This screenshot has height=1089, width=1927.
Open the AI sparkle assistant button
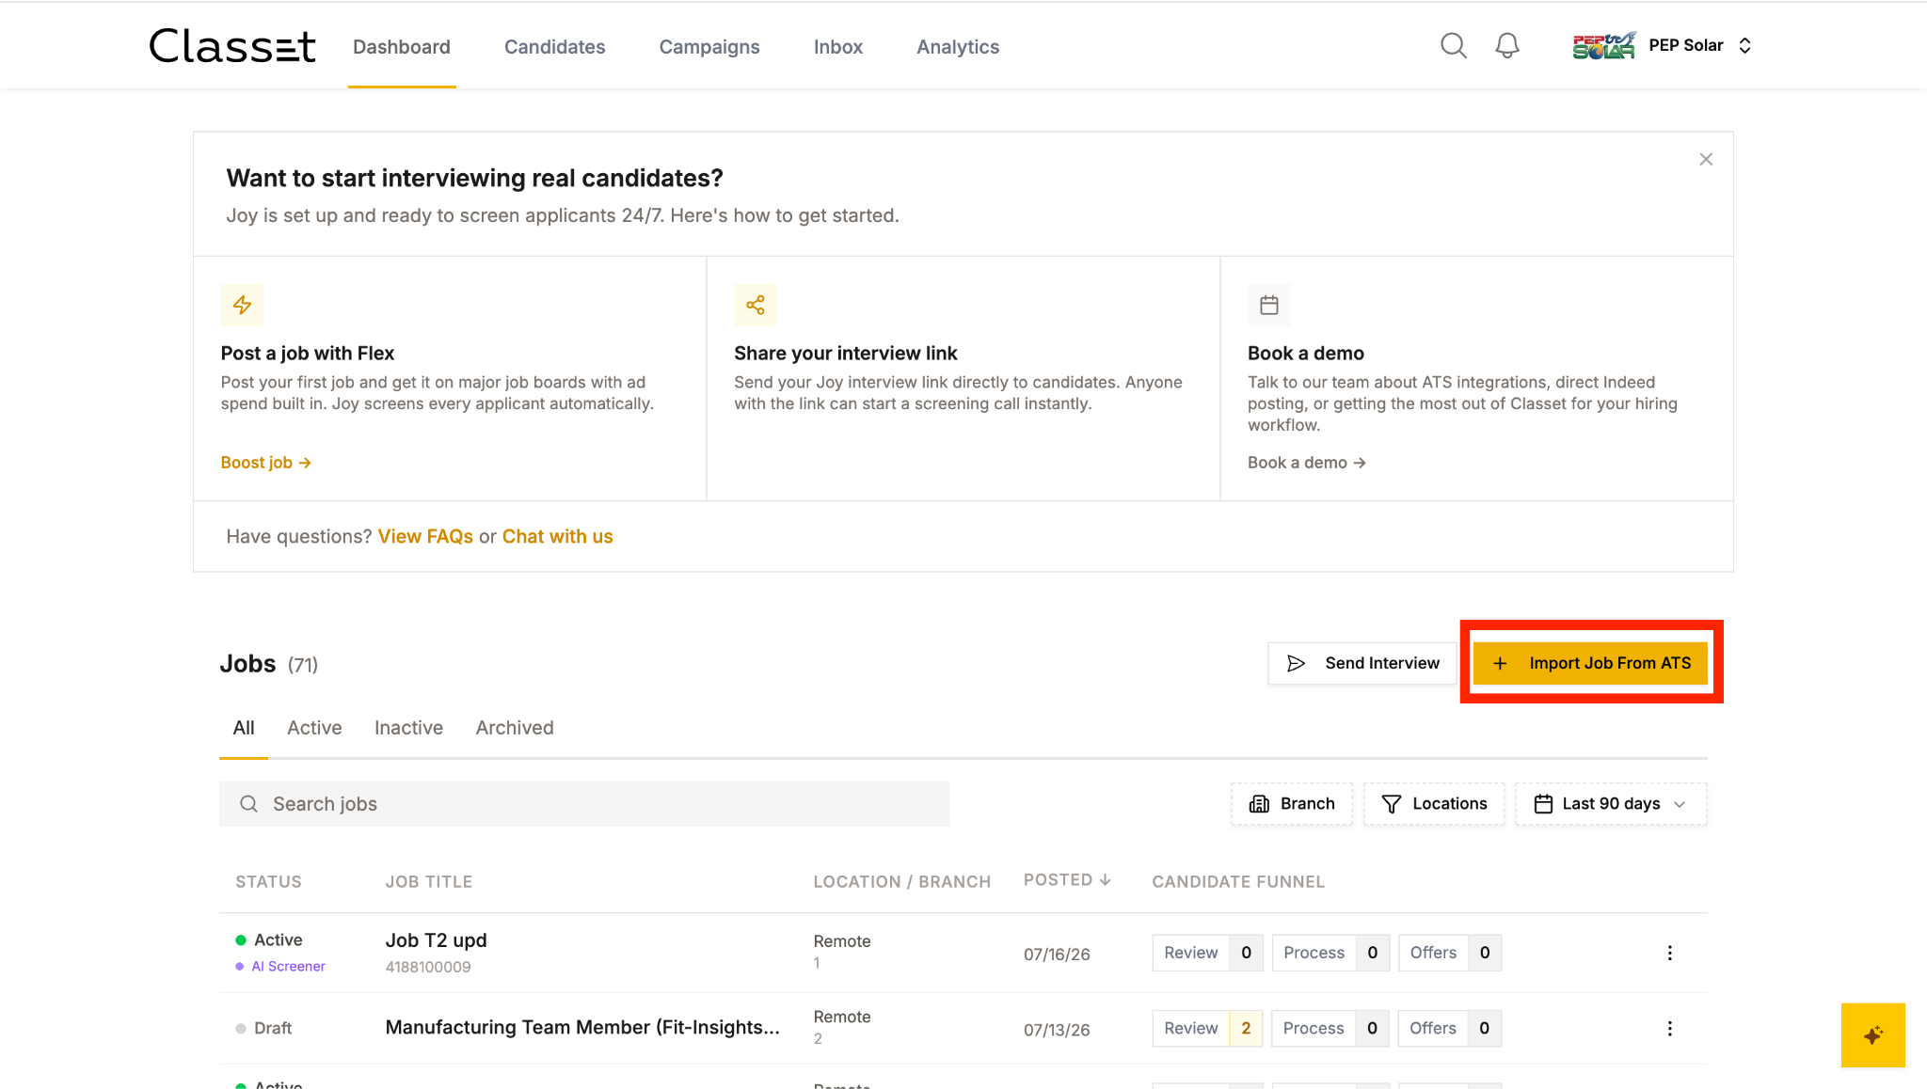pos(1873,1035)
